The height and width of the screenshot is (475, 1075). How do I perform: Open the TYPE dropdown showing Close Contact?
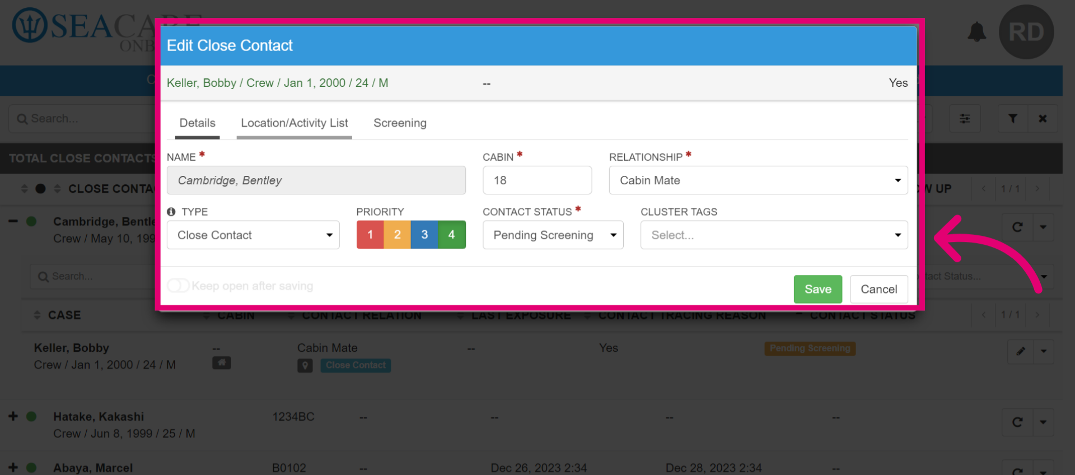point(253,235)
